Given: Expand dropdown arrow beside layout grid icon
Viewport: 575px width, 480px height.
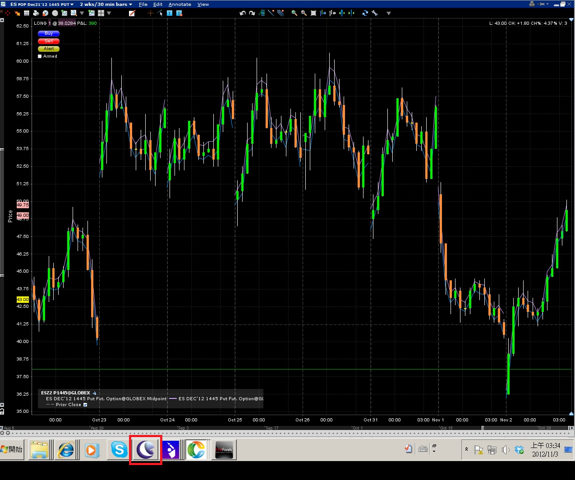Looking at the screenshot, I should [x=109, y=13].
